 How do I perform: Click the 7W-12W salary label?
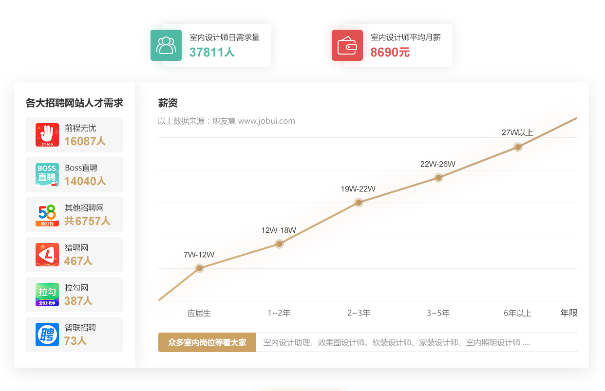click(199, 255)
